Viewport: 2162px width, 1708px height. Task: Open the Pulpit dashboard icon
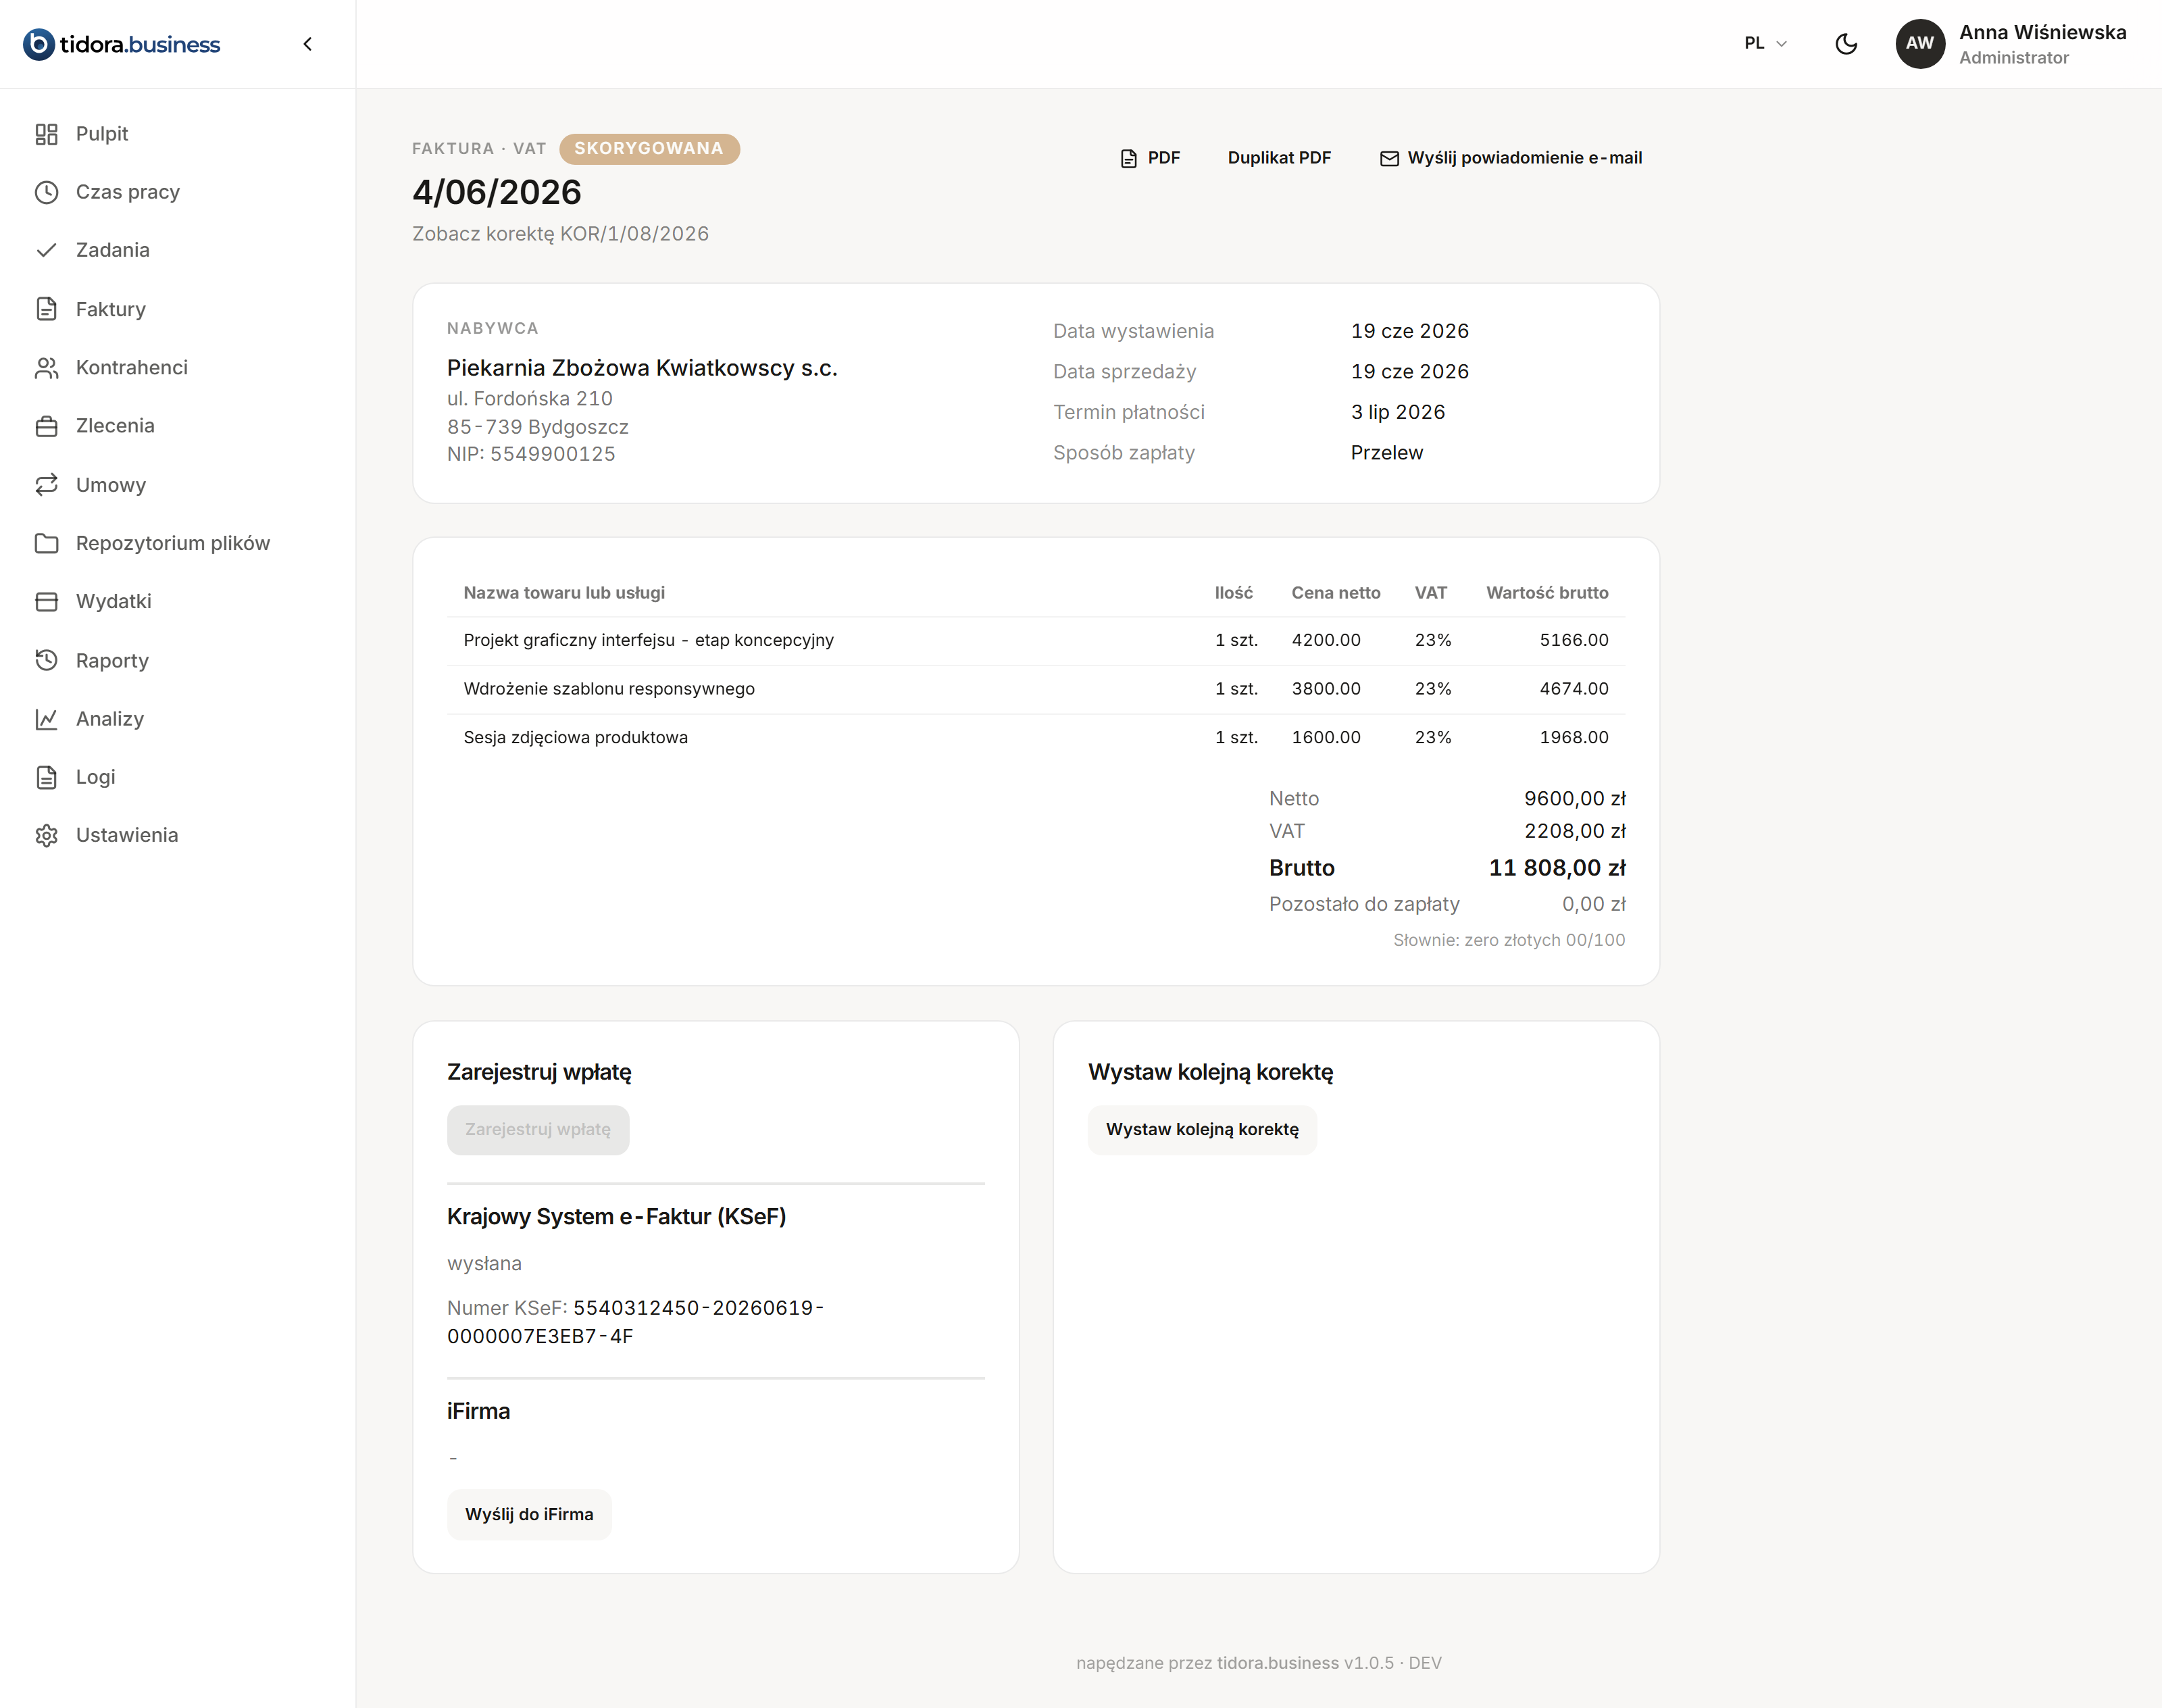46,134
